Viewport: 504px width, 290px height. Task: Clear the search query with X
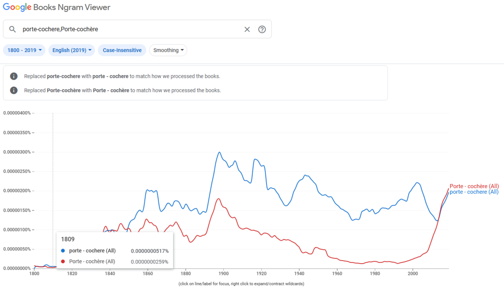(247, 29)
